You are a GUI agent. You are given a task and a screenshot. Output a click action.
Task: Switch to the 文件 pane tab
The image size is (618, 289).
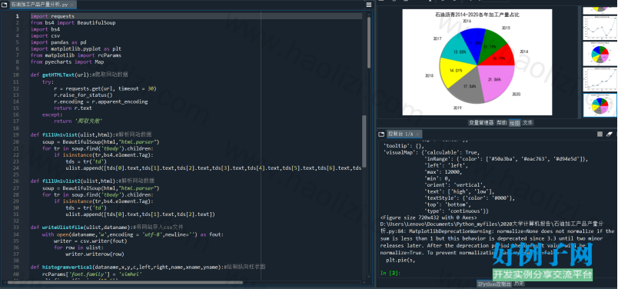click(x=528, y=123)
